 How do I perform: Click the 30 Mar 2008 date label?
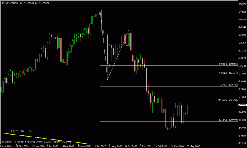[x=177, y=146]
